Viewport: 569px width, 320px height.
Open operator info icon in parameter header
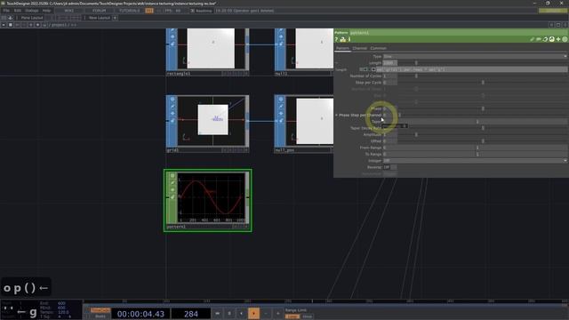coord(349,39)
